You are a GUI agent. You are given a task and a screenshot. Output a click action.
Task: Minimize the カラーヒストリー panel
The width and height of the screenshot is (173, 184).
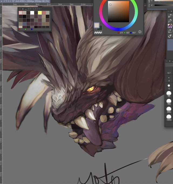(25, 9)
